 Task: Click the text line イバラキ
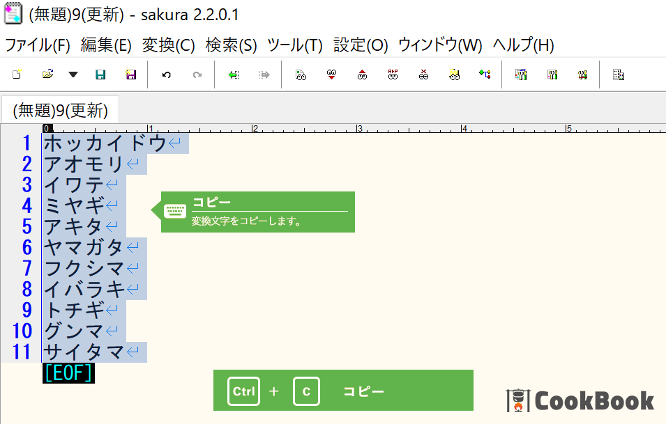pyautogui.click(x=84, y=289)
